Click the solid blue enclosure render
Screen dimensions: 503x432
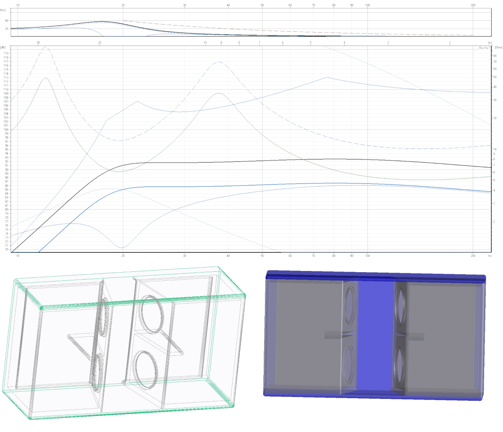point(374,335)
